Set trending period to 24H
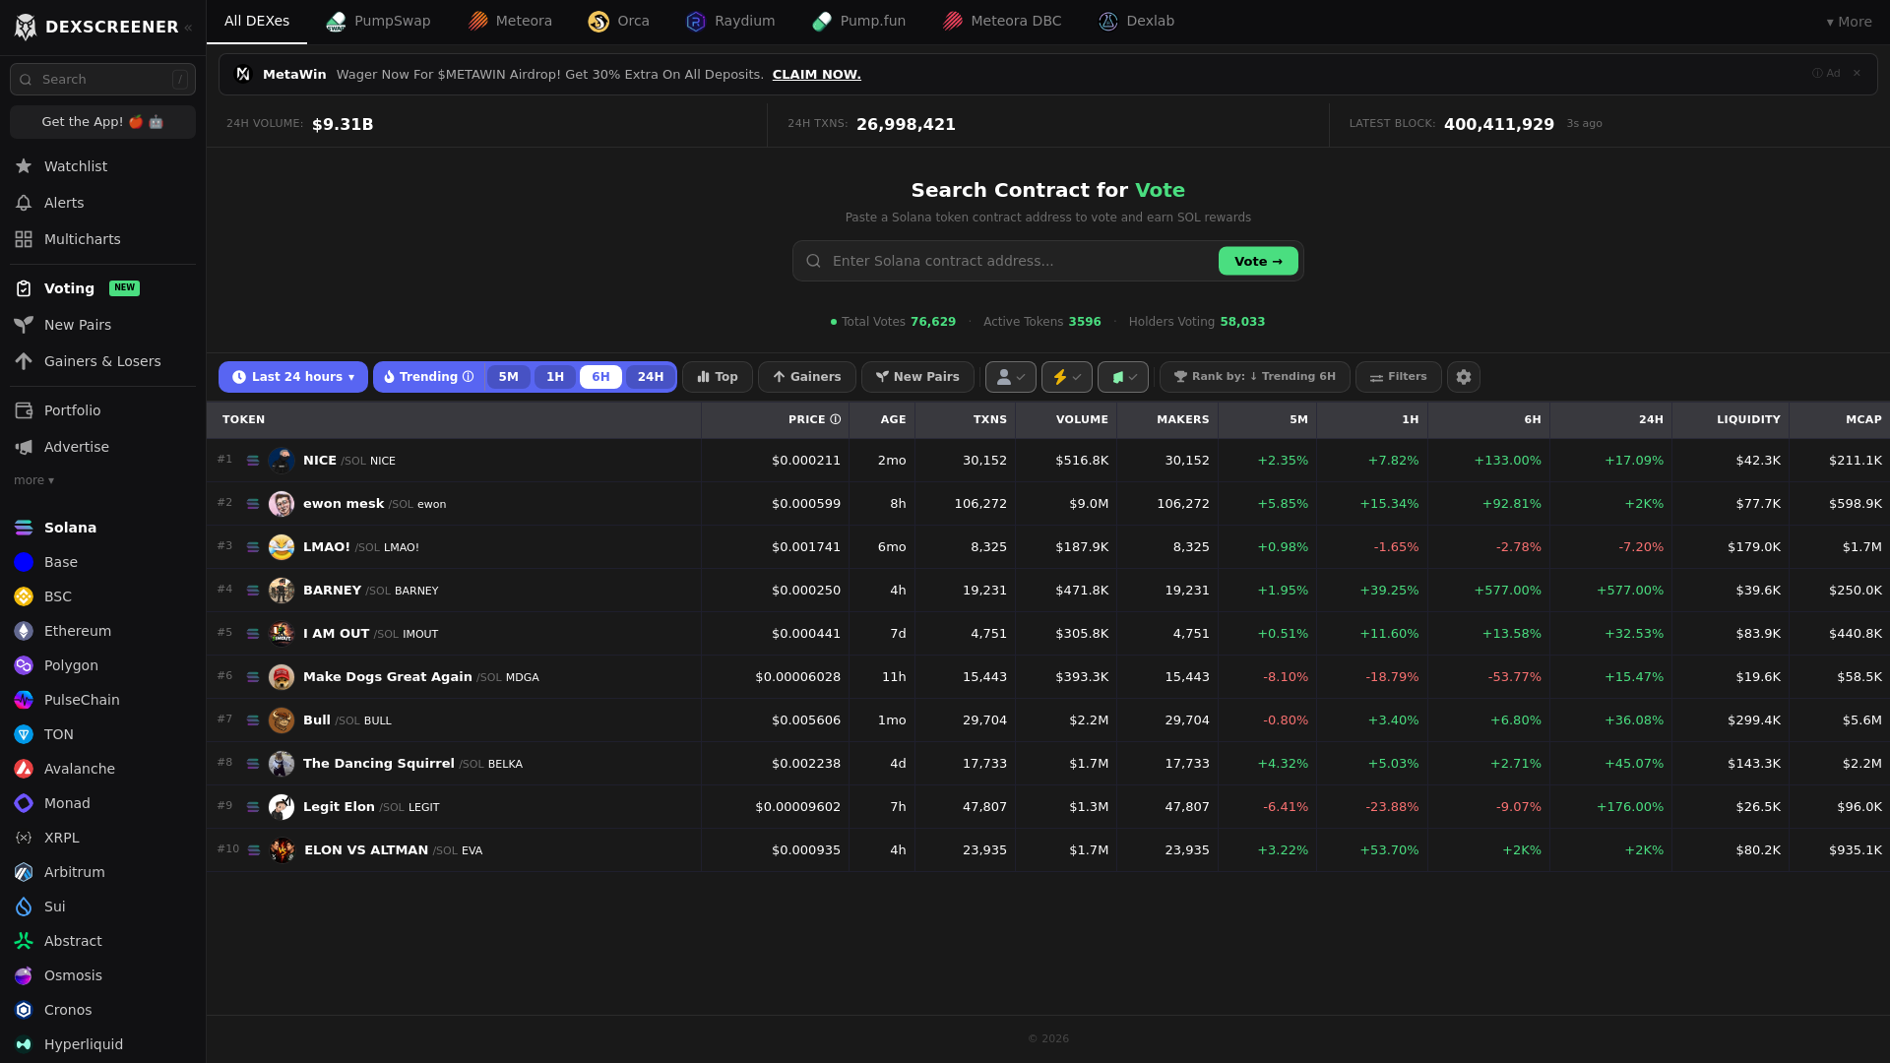 pyautogui.click(x=651, y=377)
